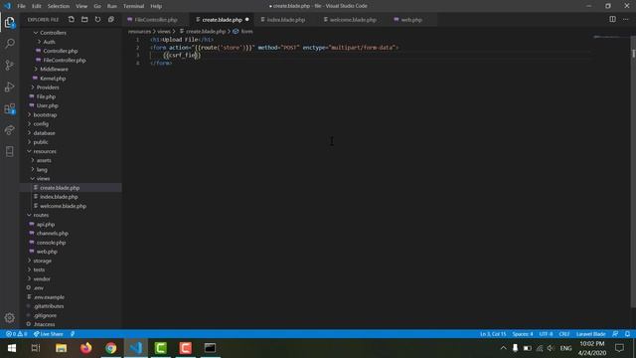This screenshot has height=358, width=636.
Task: Open the Windows action center icon
Action: coord(619,348)
